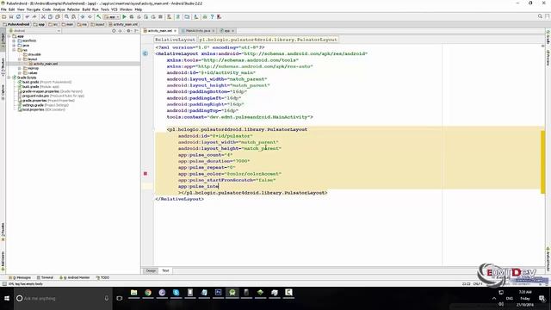Image resolution: width=551 pixels, height=310 pixels.
Task: Click the Cortana Ask me anything search box
Action: (x=63, y=299)
